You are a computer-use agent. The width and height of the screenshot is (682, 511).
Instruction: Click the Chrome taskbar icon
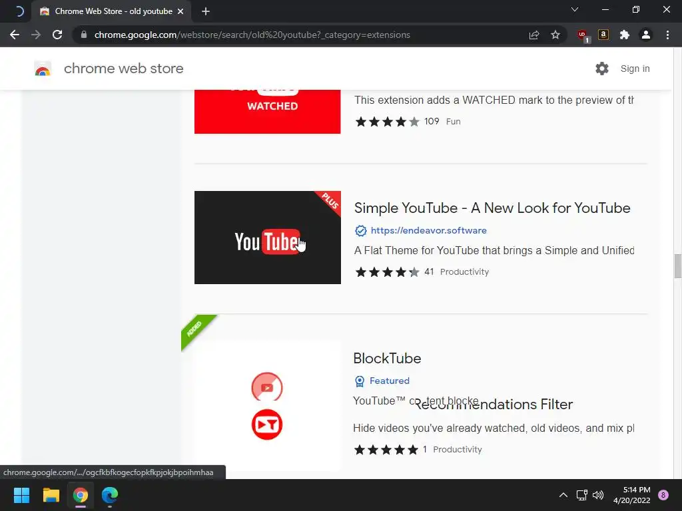point(81,495)
